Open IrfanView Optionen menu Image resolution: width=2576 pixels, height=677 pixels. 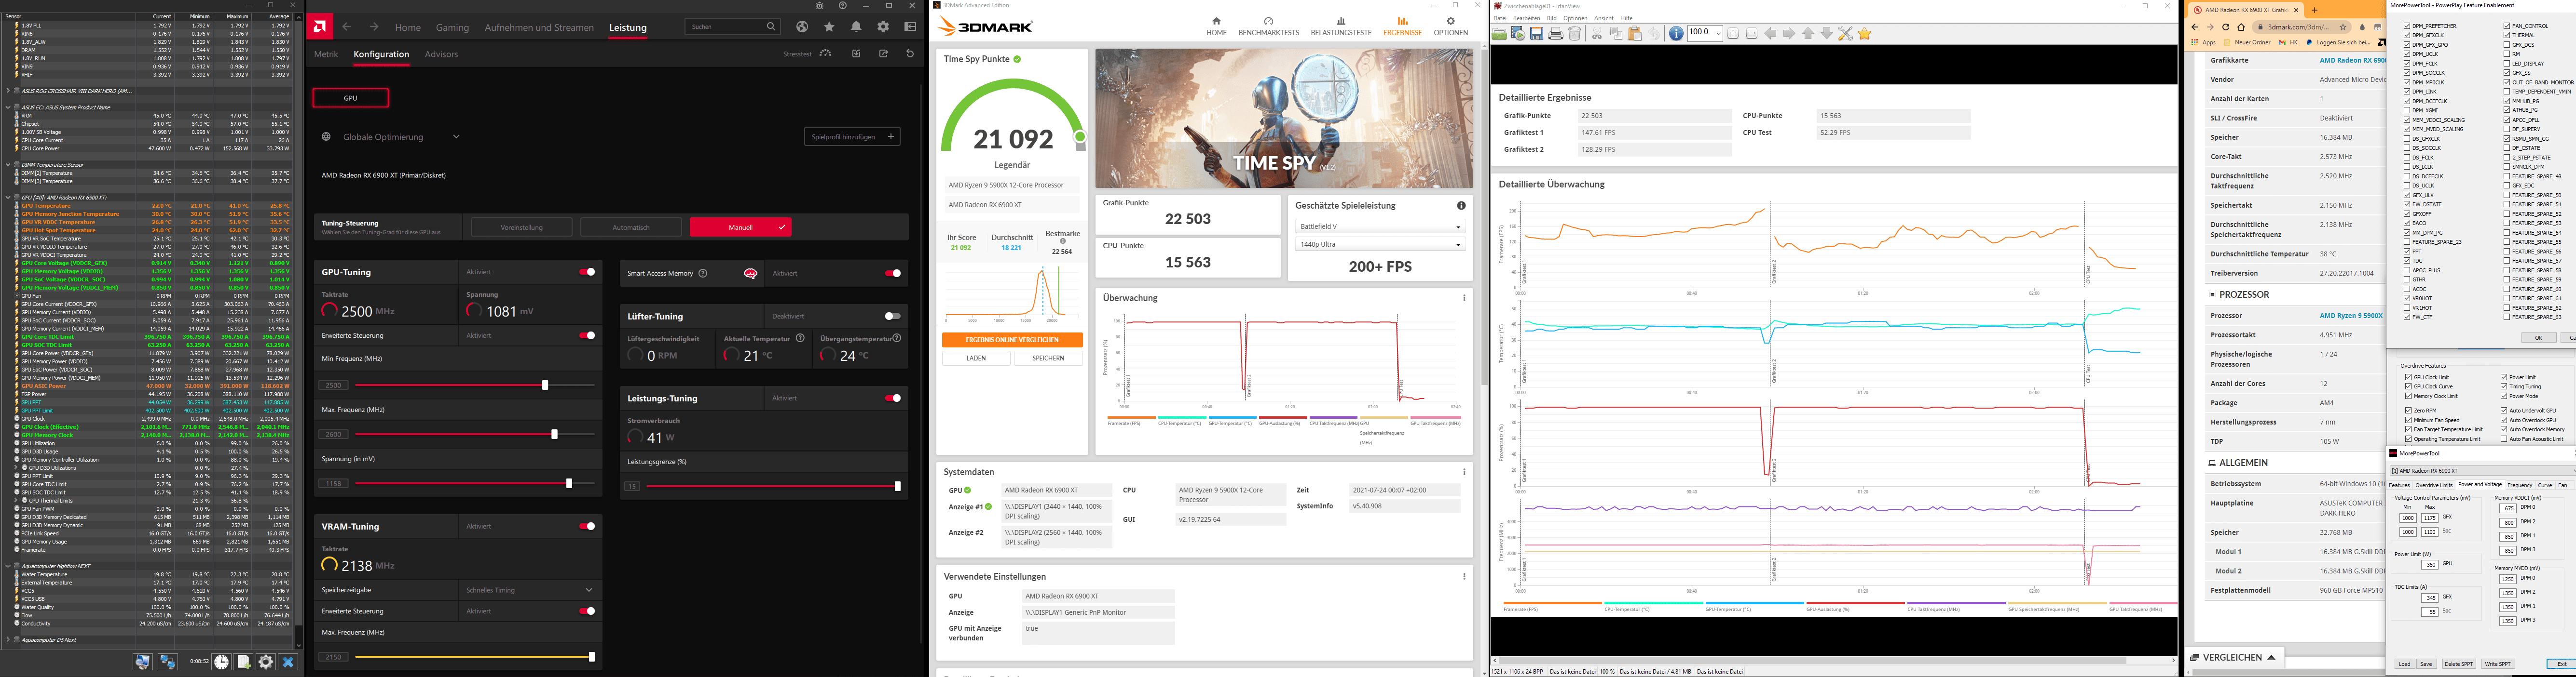pyautogui.click(x=1575, y=18)
